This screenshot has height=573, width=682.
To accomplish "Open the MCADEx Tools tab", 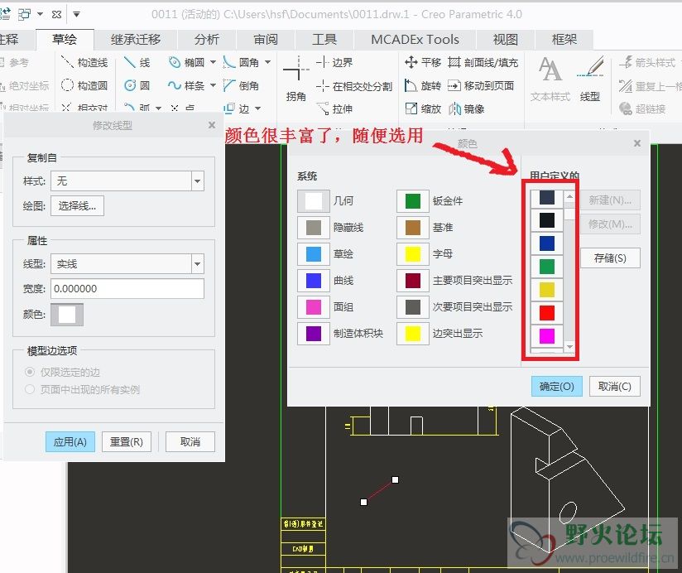I will [415, 40].
